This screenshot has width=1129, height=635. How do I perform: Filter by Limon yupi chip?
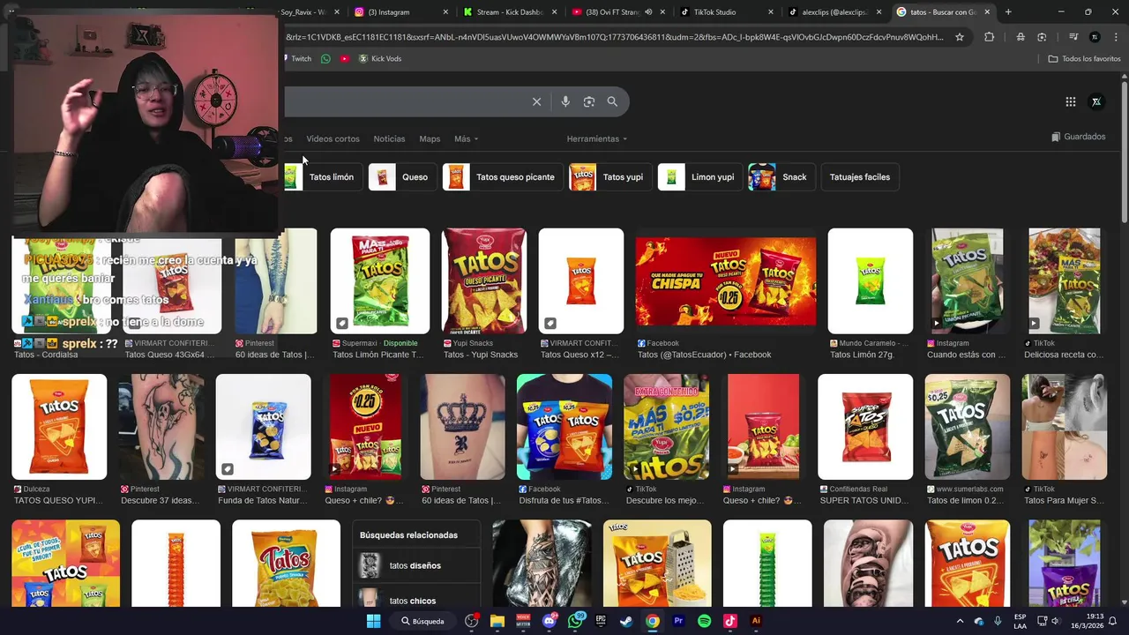click(699, 177)
